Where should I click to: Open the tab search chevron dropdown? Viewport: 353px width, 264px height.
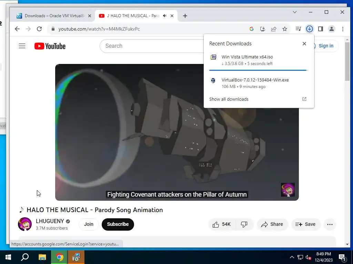click(295, 12)
